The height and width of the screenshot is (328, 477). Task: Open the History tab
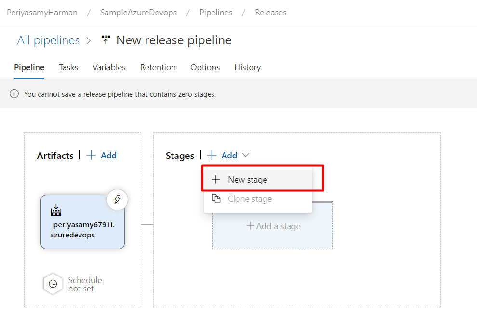coord(247,67)
